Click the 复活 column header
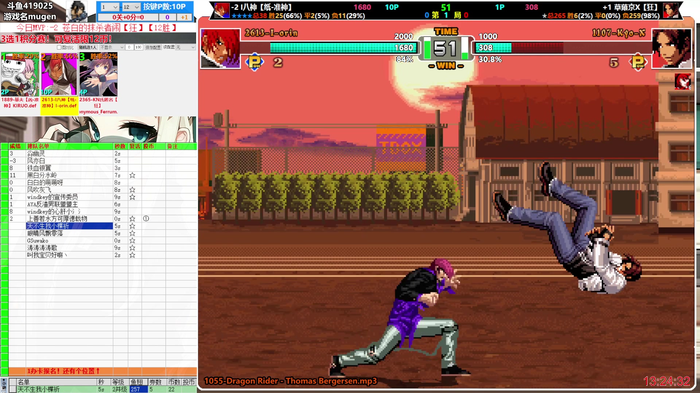Image resolution: width=700 pixels, height=393 pixels. pyautogui.click(x=135, y=146)
